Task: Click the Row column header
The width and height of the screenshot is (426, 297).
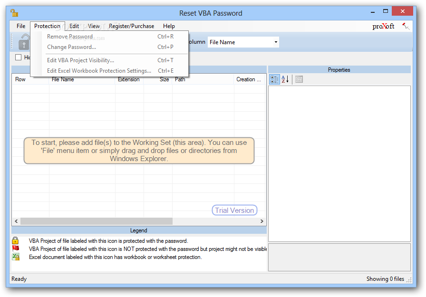Action: [x=30, y=79]
